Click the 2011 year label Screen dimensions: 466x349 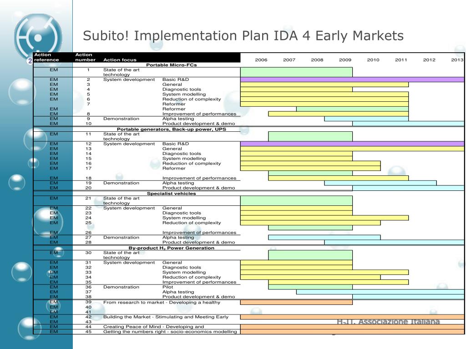click(401, 60)
